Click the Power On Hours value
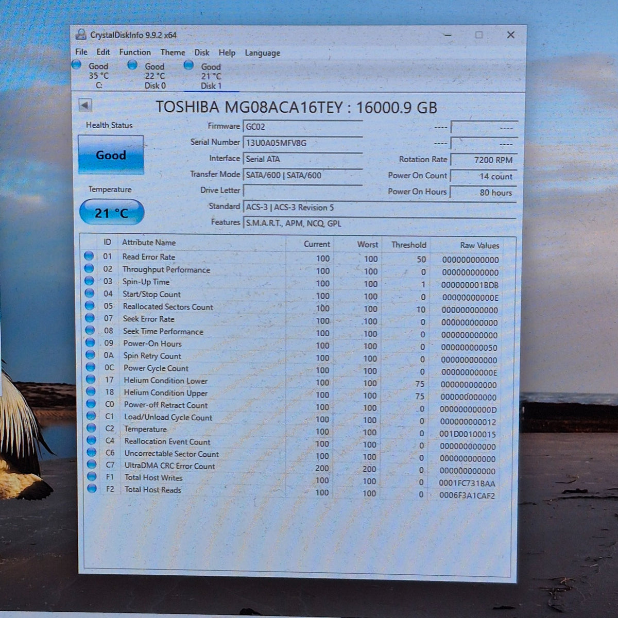 coord(483,193)
